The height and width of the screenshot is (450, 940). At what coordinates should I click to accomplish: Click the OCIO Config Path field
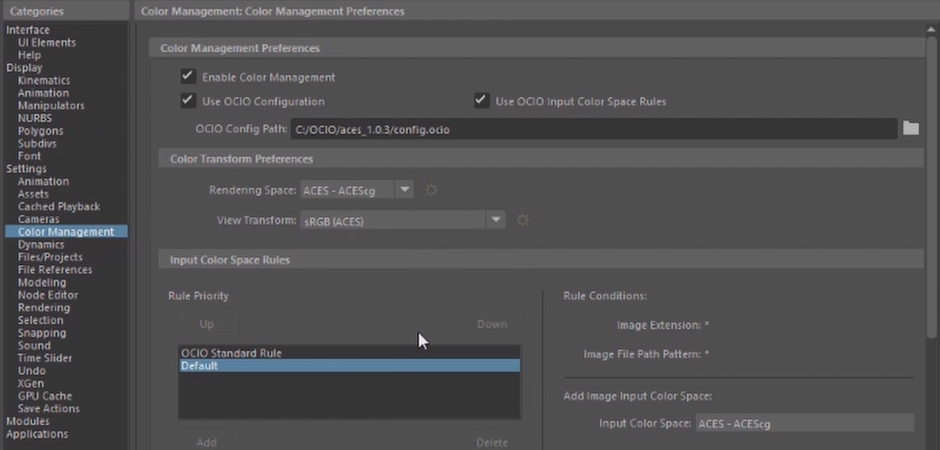click(593, 130)
